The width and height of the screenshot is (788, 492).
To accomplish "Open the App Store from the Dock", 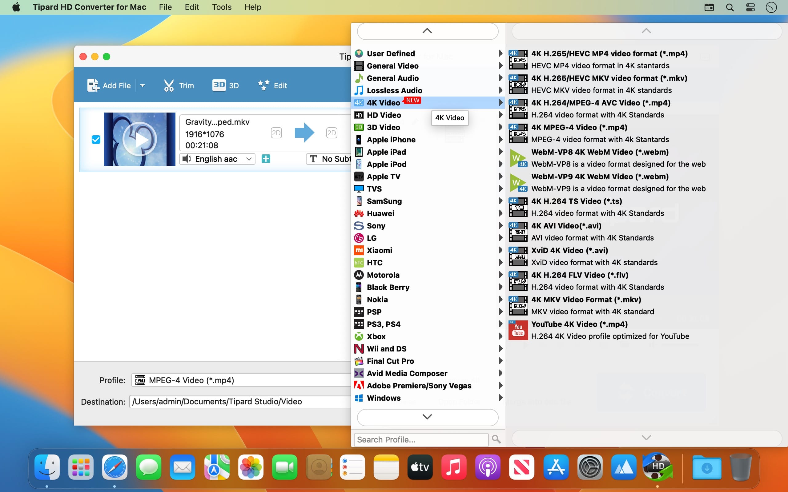I will [556, 467].
